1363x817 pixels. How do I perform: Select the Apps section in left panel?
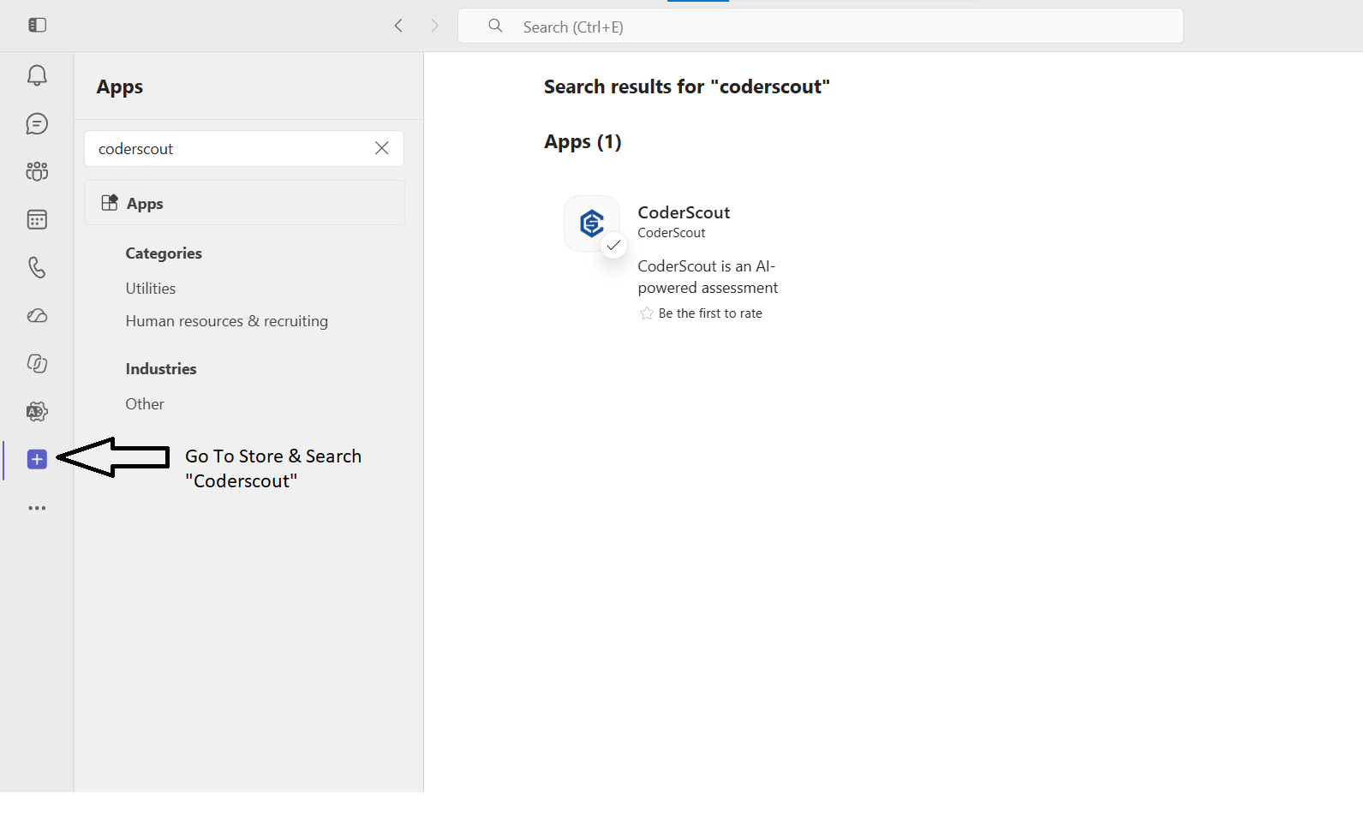[244, 203]
